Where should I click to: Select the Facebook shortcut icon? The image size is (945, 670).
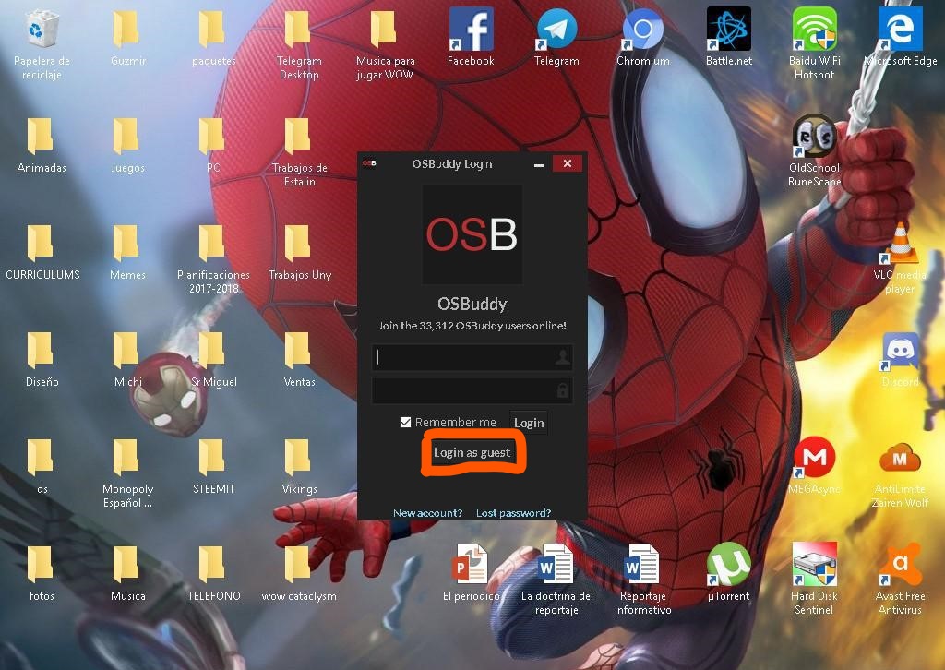pyautogui.click(x=471, y=37)
